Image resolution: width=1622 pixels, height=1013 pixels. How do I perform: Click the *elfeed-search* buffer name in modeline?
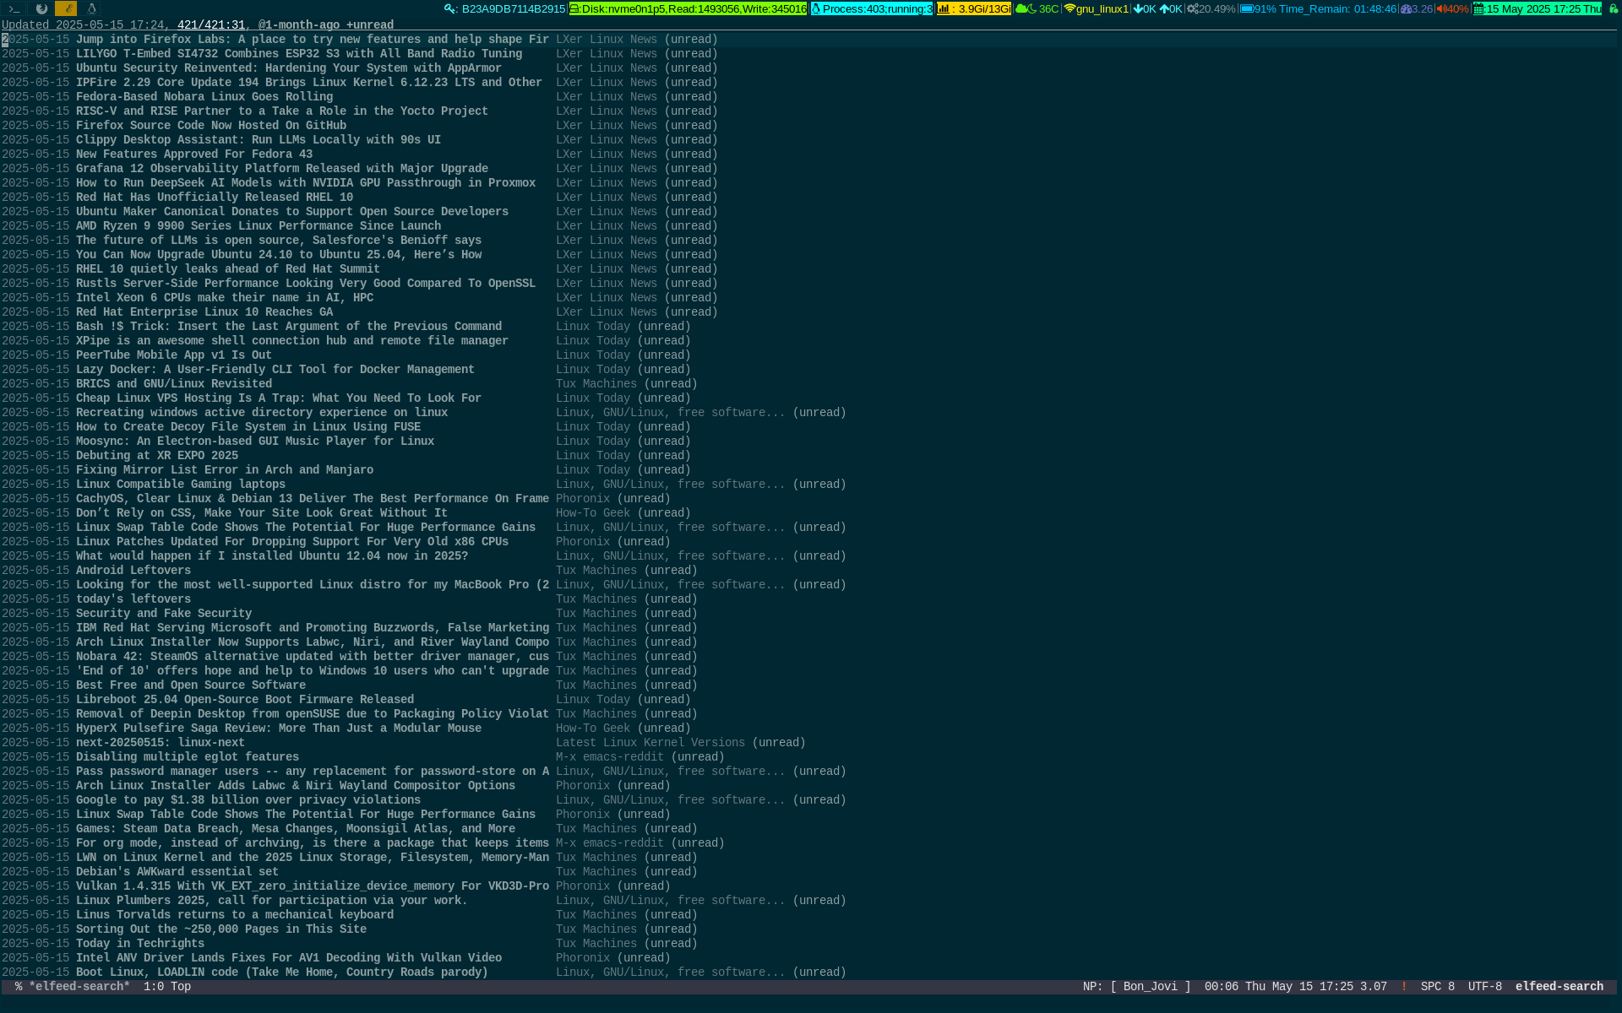point(79,987)
